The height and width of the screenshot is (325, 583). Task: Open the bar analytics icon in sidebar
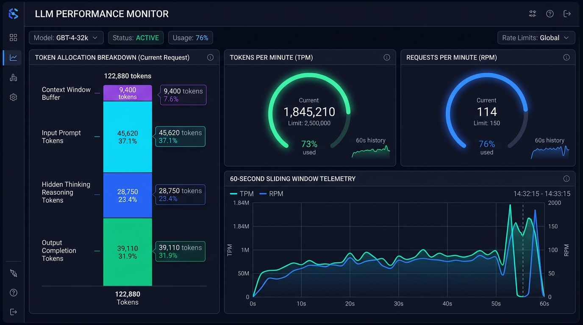(x=13, y=77)
